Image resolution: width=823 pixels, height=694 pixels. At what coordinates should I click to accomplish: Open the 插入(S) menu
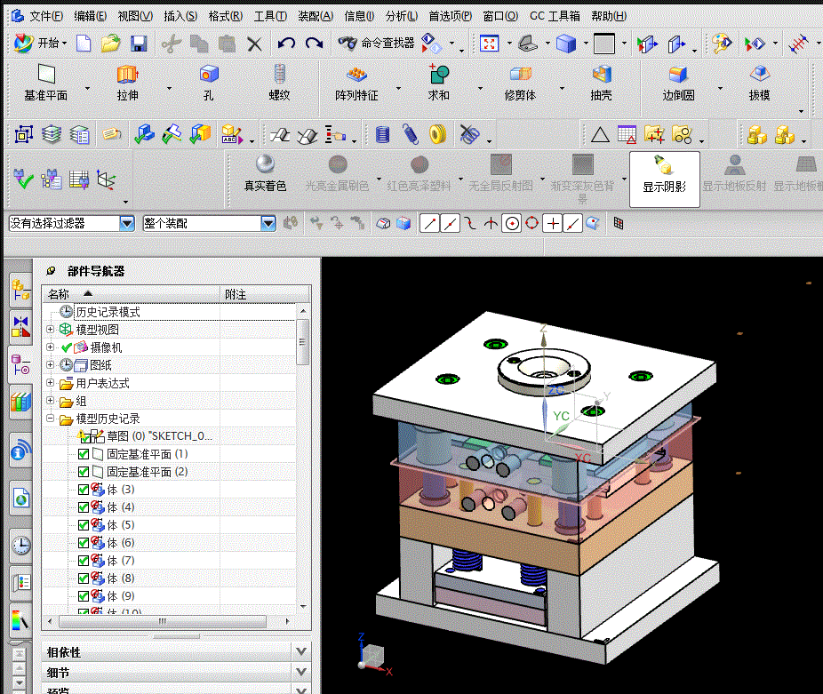pyautogui.click(x=180, y=16)
